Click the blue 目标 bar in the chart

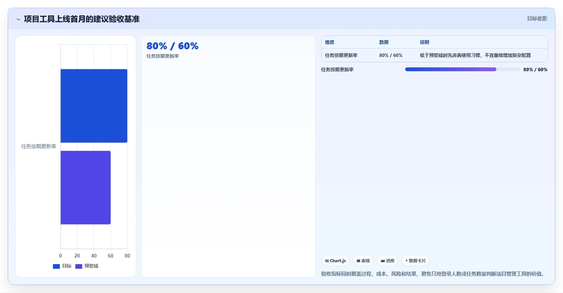coord(94,106)
